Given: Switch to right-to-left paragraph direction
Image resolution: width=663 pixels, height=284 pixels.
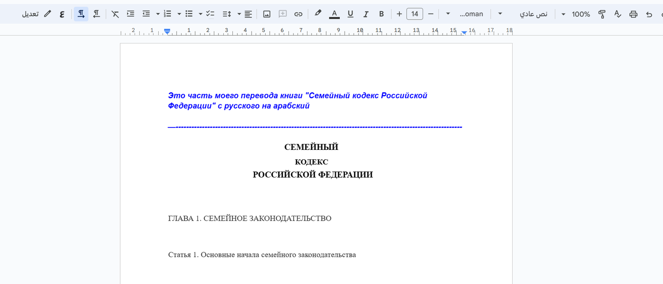Looking at the screenshot, I should (x=97, y=14).
